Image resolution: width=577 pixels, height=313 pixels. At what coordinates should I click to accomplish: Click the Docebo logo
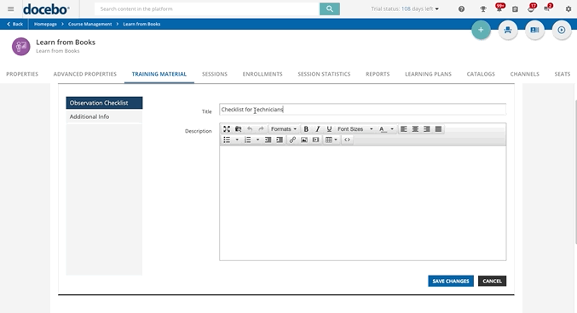point(46,9)
